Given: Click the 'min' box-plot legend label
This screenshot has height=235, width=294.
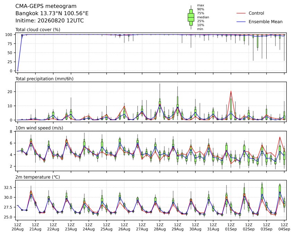Looking at the screenshot, I should [200, 29].
